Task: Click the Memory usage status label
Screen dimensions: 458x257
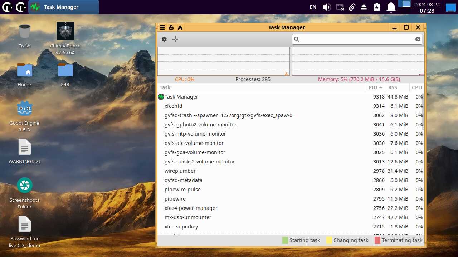Action: pyautogui.click(x=359, y=79)
